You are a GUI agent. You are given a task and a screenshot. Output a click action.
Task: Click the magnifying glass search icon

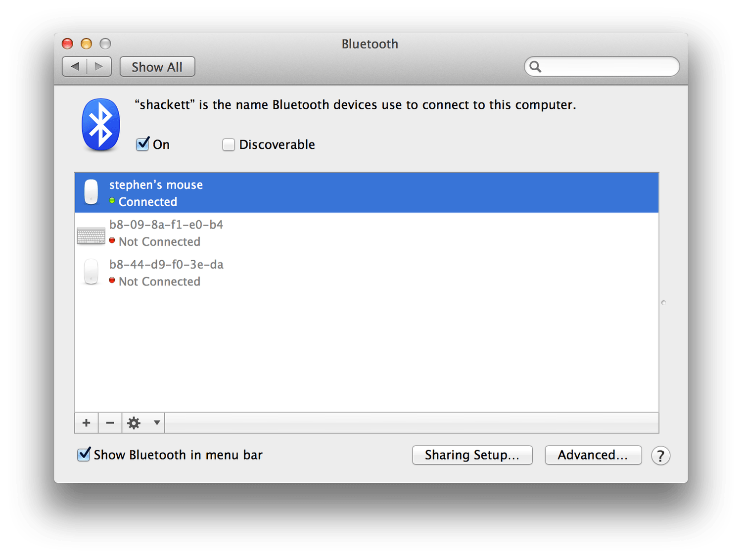tap(536, 67)
